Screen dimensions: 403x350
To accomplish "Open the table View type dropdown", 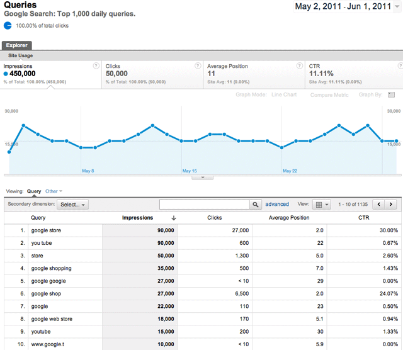I will 322,205.
